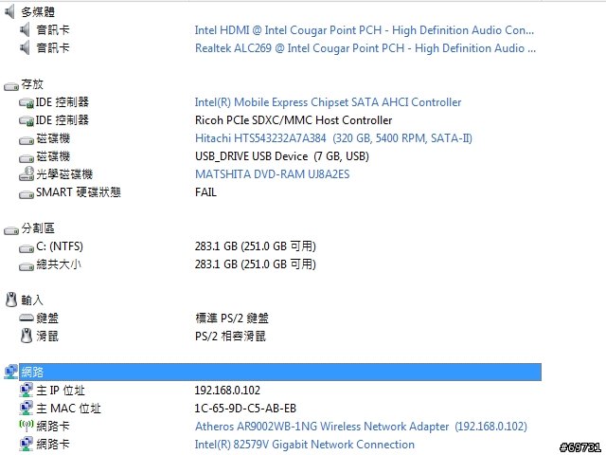
Task: Click the 總共大小 283.1 GB value
Action: pyautogui.click(x=256, y=264)
